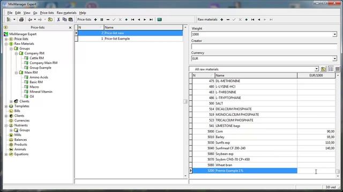
Task: Refresh raw materials with dot icon
Action: click(247, 20)
